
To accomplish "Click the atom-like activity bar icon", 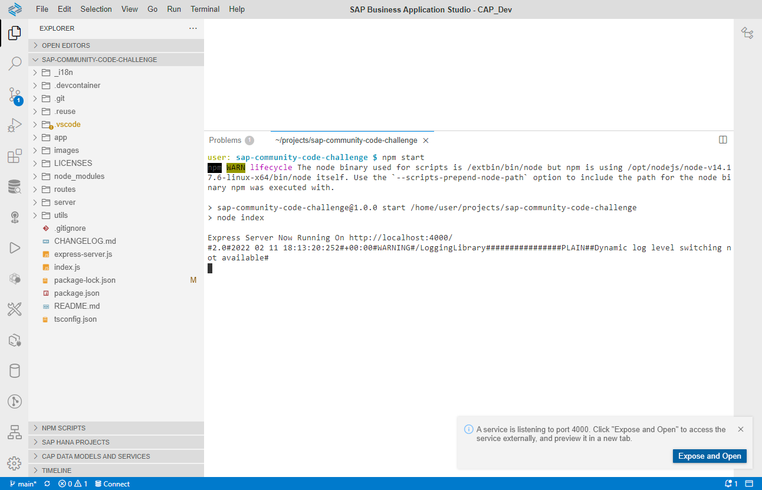I will tap(15, 278).
